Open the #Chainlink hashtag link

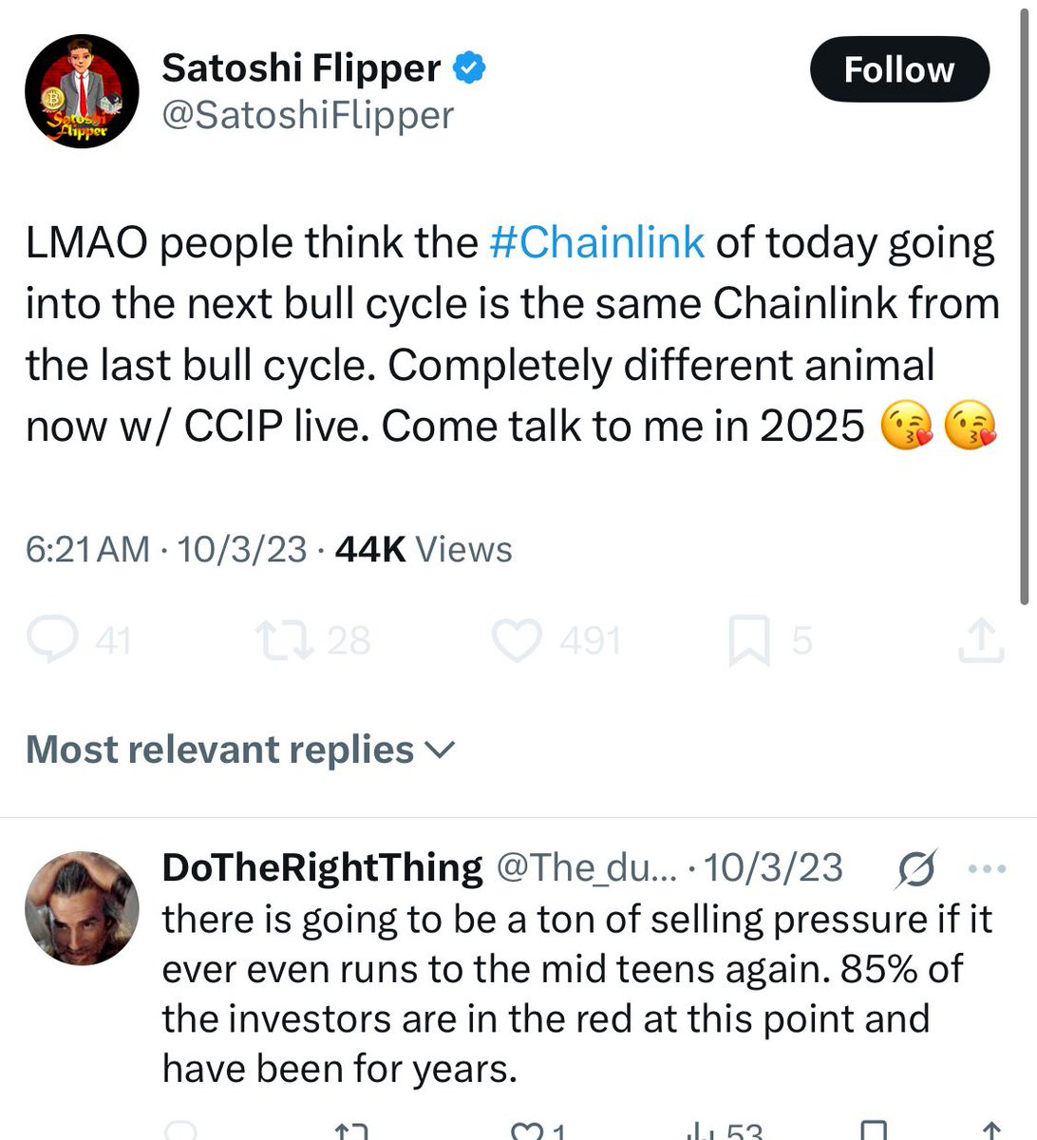pyautogui.click(x=596, y=242)
